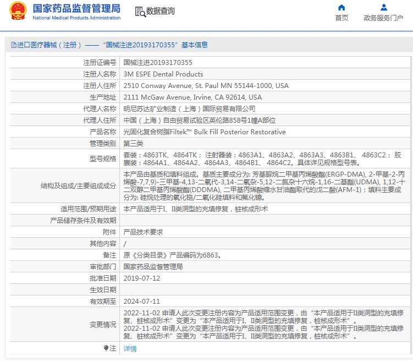This screenshot has width=413, height=361.
Task: Select registrant name 3M ESPE Dental Products
Action: (x=163, y=74)
